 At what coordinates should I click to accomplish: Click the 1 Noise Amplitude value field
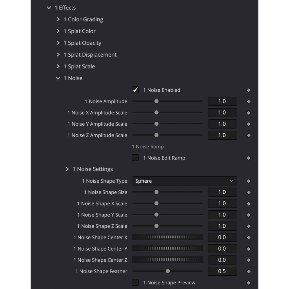pos(222,101)
